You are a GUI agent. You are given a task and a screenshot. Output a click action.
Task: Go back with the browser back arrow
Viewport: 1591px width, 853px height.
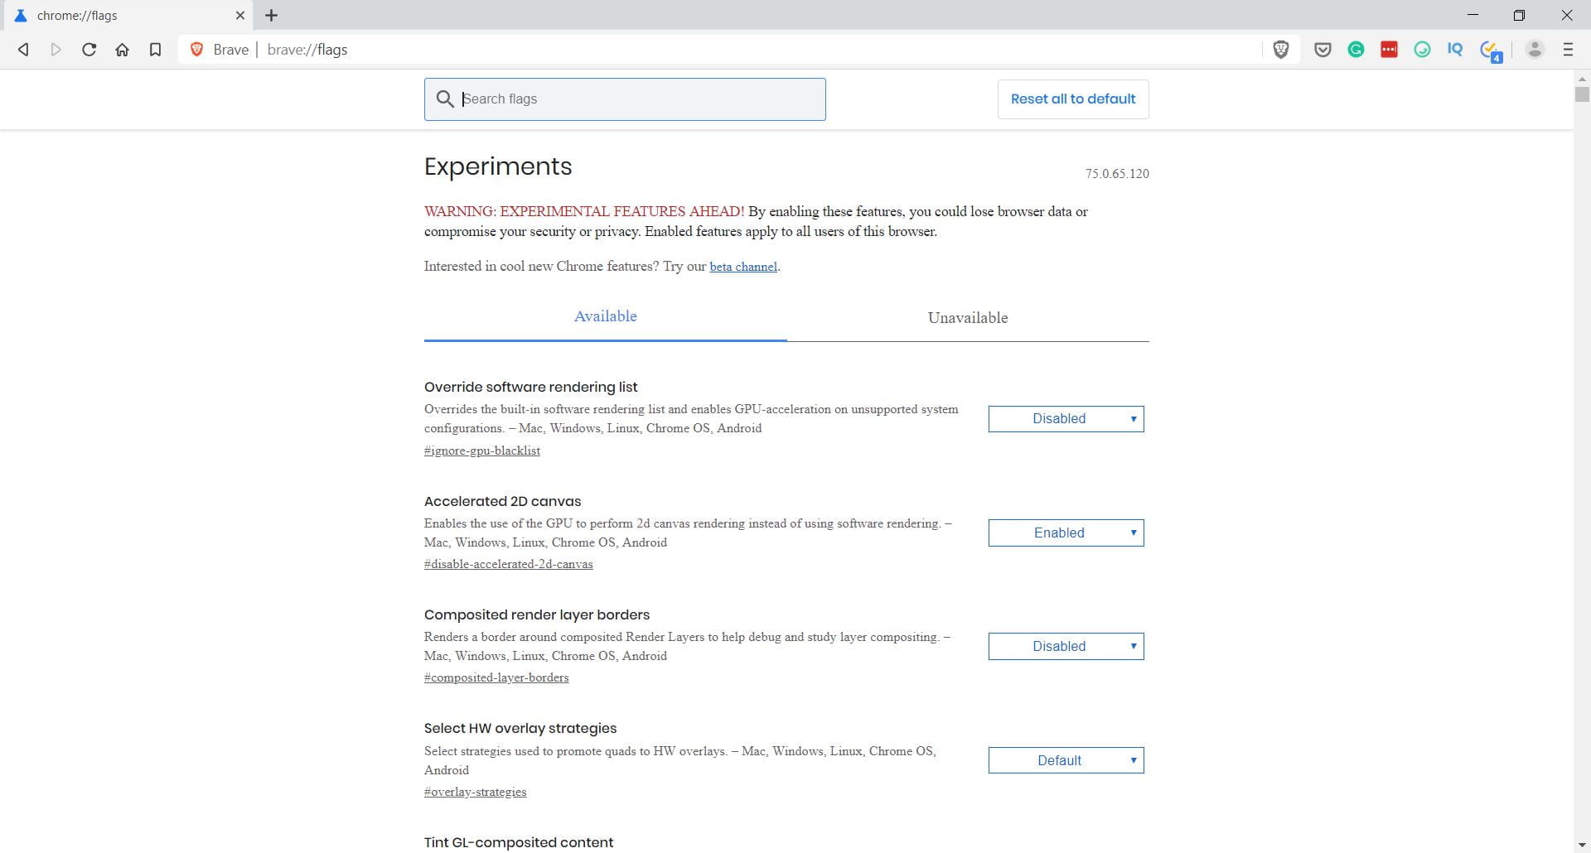click(x=23, y=50)
